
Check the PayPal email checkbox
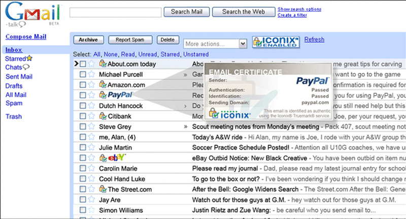tap(83, 95)
